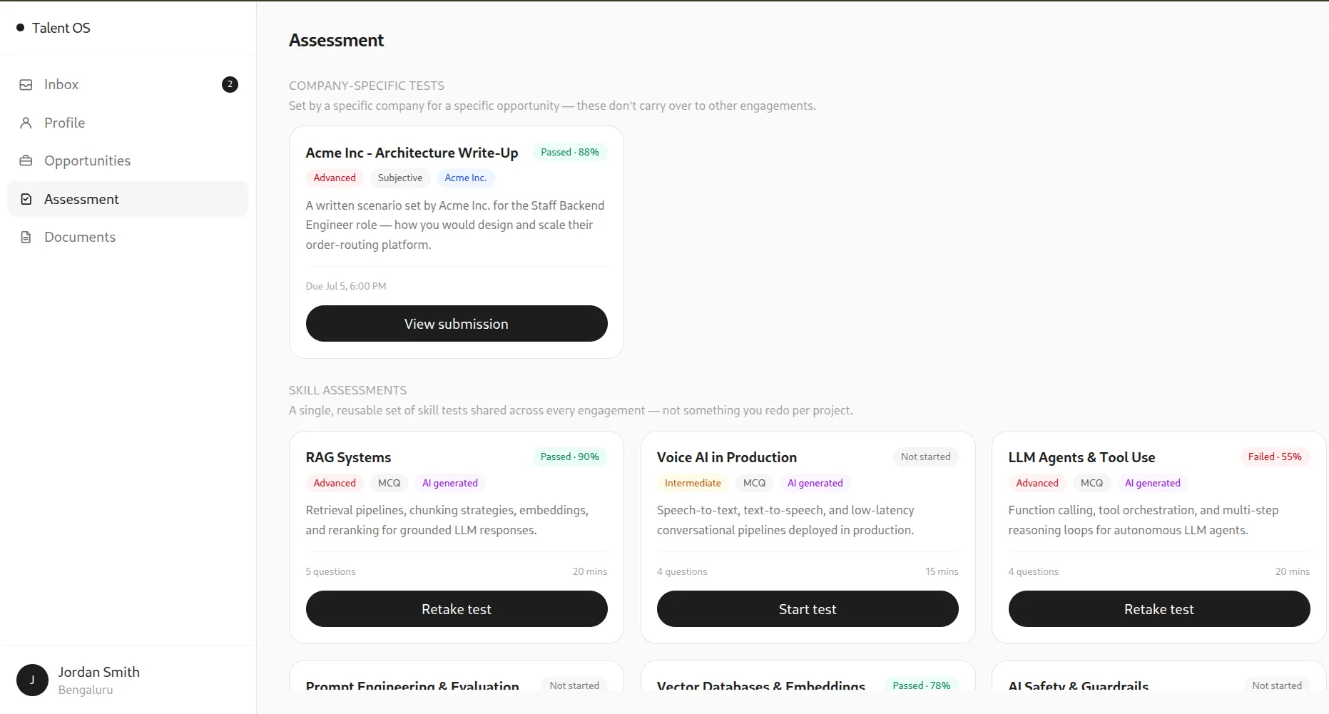
Task: Click the Profile person icon
Action: pos(26,123)
